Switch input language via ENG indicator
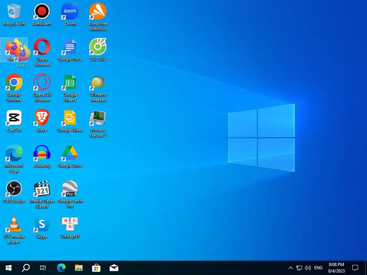 coord(318,268)
